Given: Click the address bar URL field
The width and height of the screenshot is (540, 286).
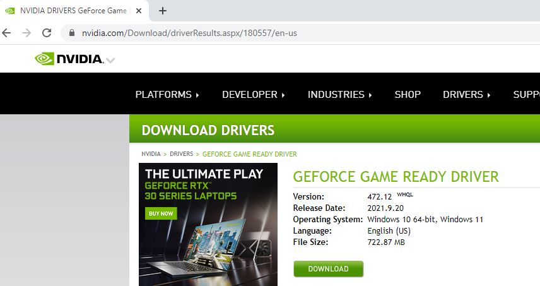Looking at the screenshot, I should [x=300, y=33].
